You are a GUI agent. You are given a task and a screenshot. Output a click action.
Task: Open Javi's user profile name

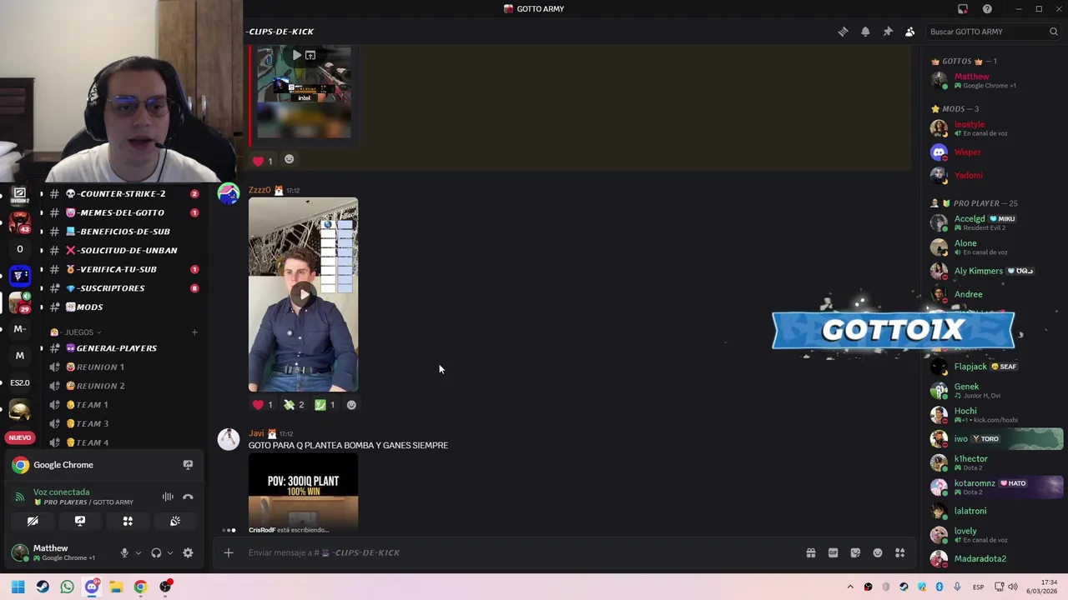point(256,433)
